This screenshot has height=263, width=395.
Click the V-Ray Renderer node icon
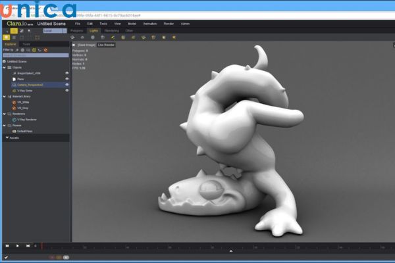point(14,119)
